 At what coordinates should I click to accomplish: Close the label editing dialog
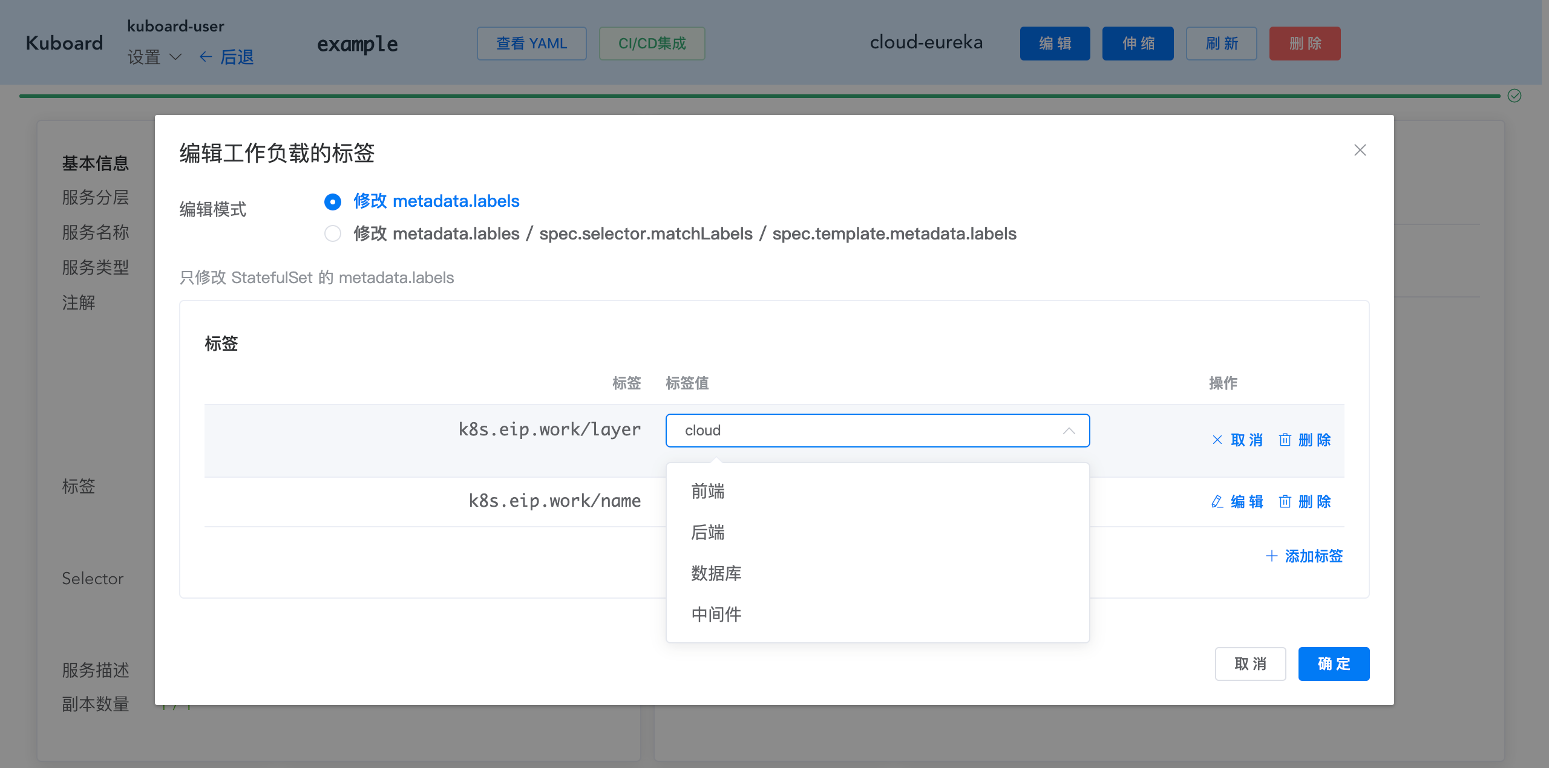click(1360, 150)
